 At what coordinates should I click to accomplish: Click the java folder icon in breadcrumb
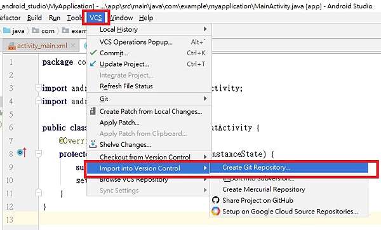coord(7,30)
